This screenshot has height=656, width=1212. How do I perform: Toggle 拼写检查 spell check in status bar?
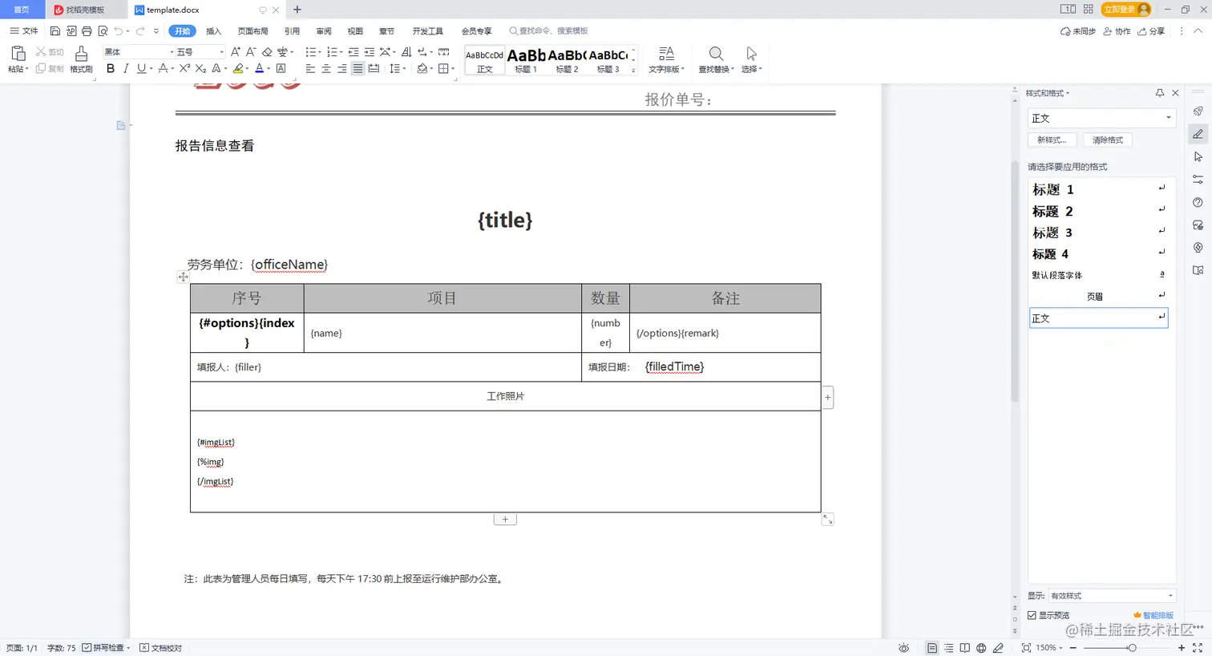click(106, 648)
